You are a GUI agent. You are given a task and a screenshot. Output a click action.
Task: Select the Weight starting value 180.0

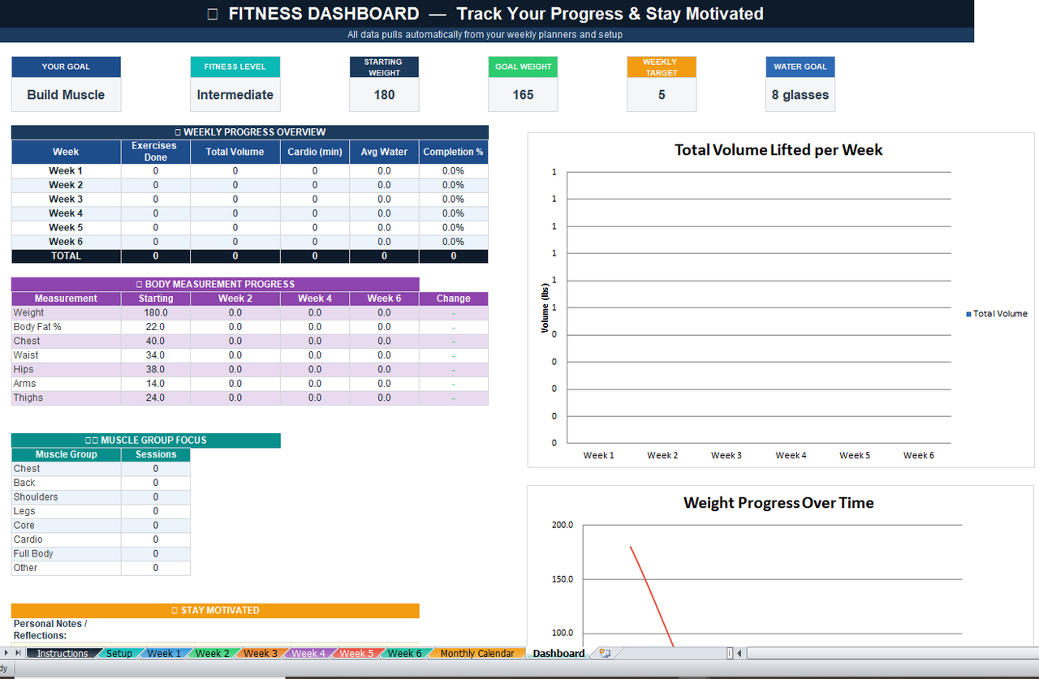156,313
